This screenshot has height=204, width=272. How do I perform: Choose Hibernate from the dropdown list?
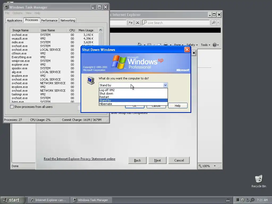pos(133,104)
